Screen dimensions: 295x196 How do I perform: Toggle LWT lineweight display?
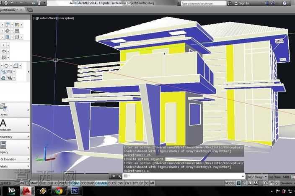tap(128, 183)
